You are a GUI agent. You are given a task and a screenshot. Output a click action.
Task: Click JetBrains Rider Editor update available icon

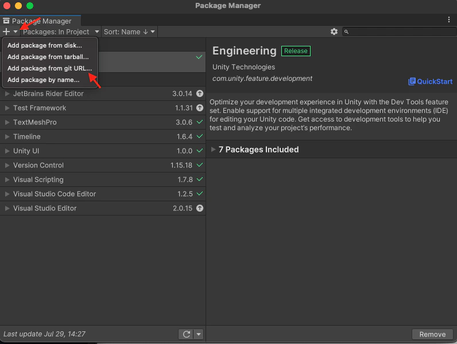pos(200,93)
